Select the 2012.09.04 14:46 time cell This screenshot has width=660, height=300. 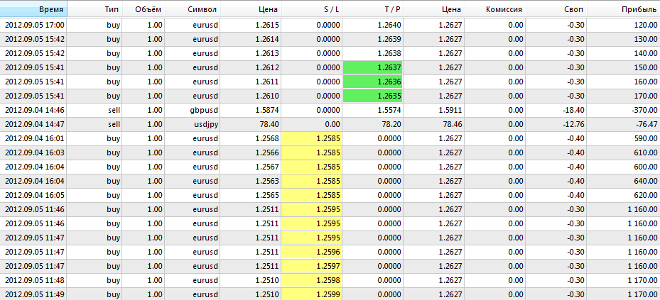click(35, 111)
